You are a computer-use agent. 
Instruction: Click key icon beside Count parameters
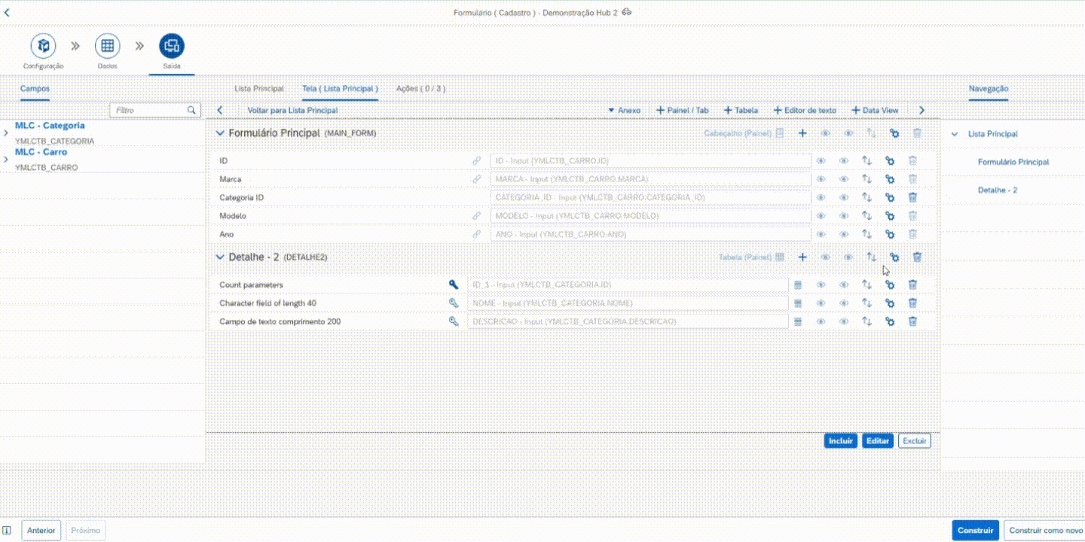pos(454,285)
